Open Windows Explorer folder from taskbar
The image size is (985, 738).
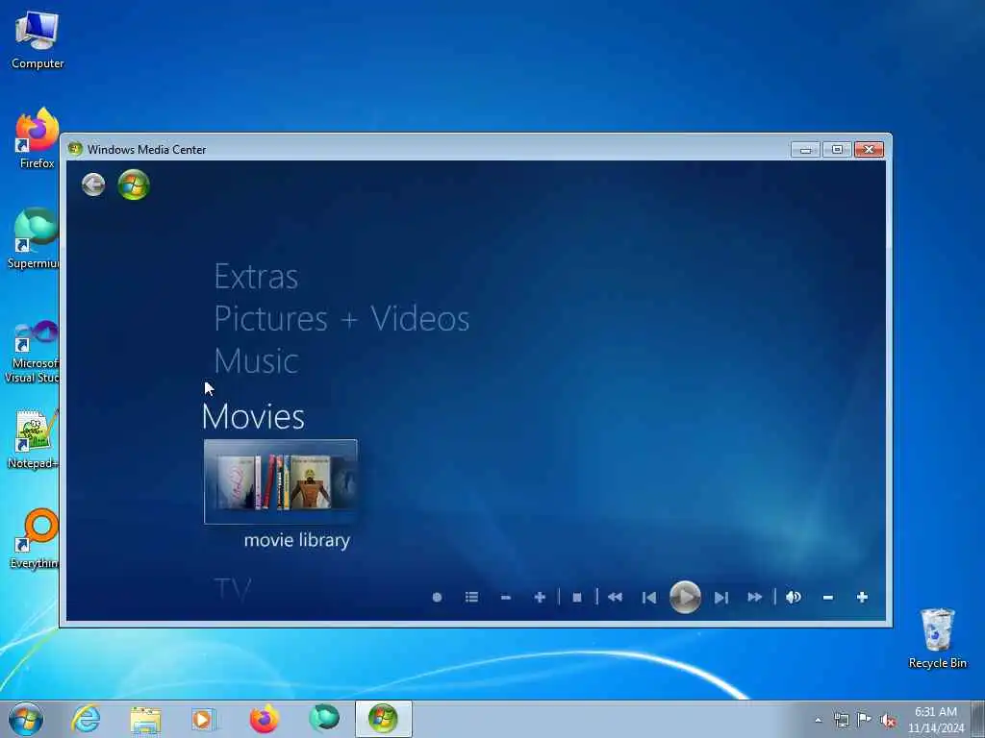[x=146, y=720]
